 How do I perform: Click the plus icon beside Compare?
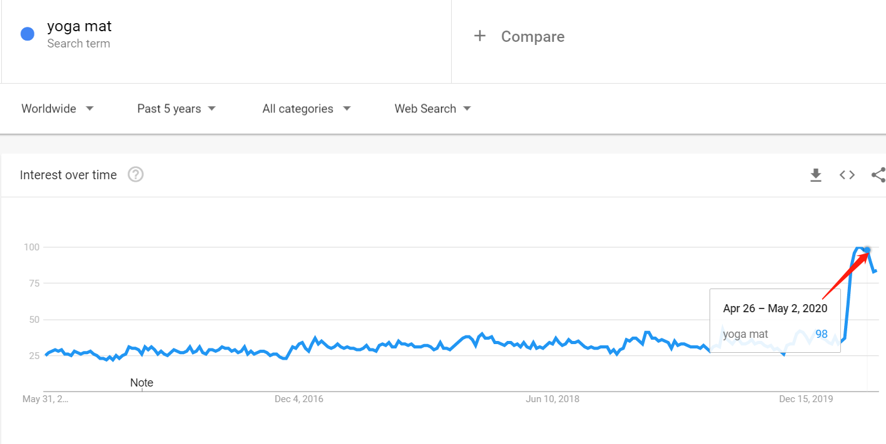(x=480, y=36)
